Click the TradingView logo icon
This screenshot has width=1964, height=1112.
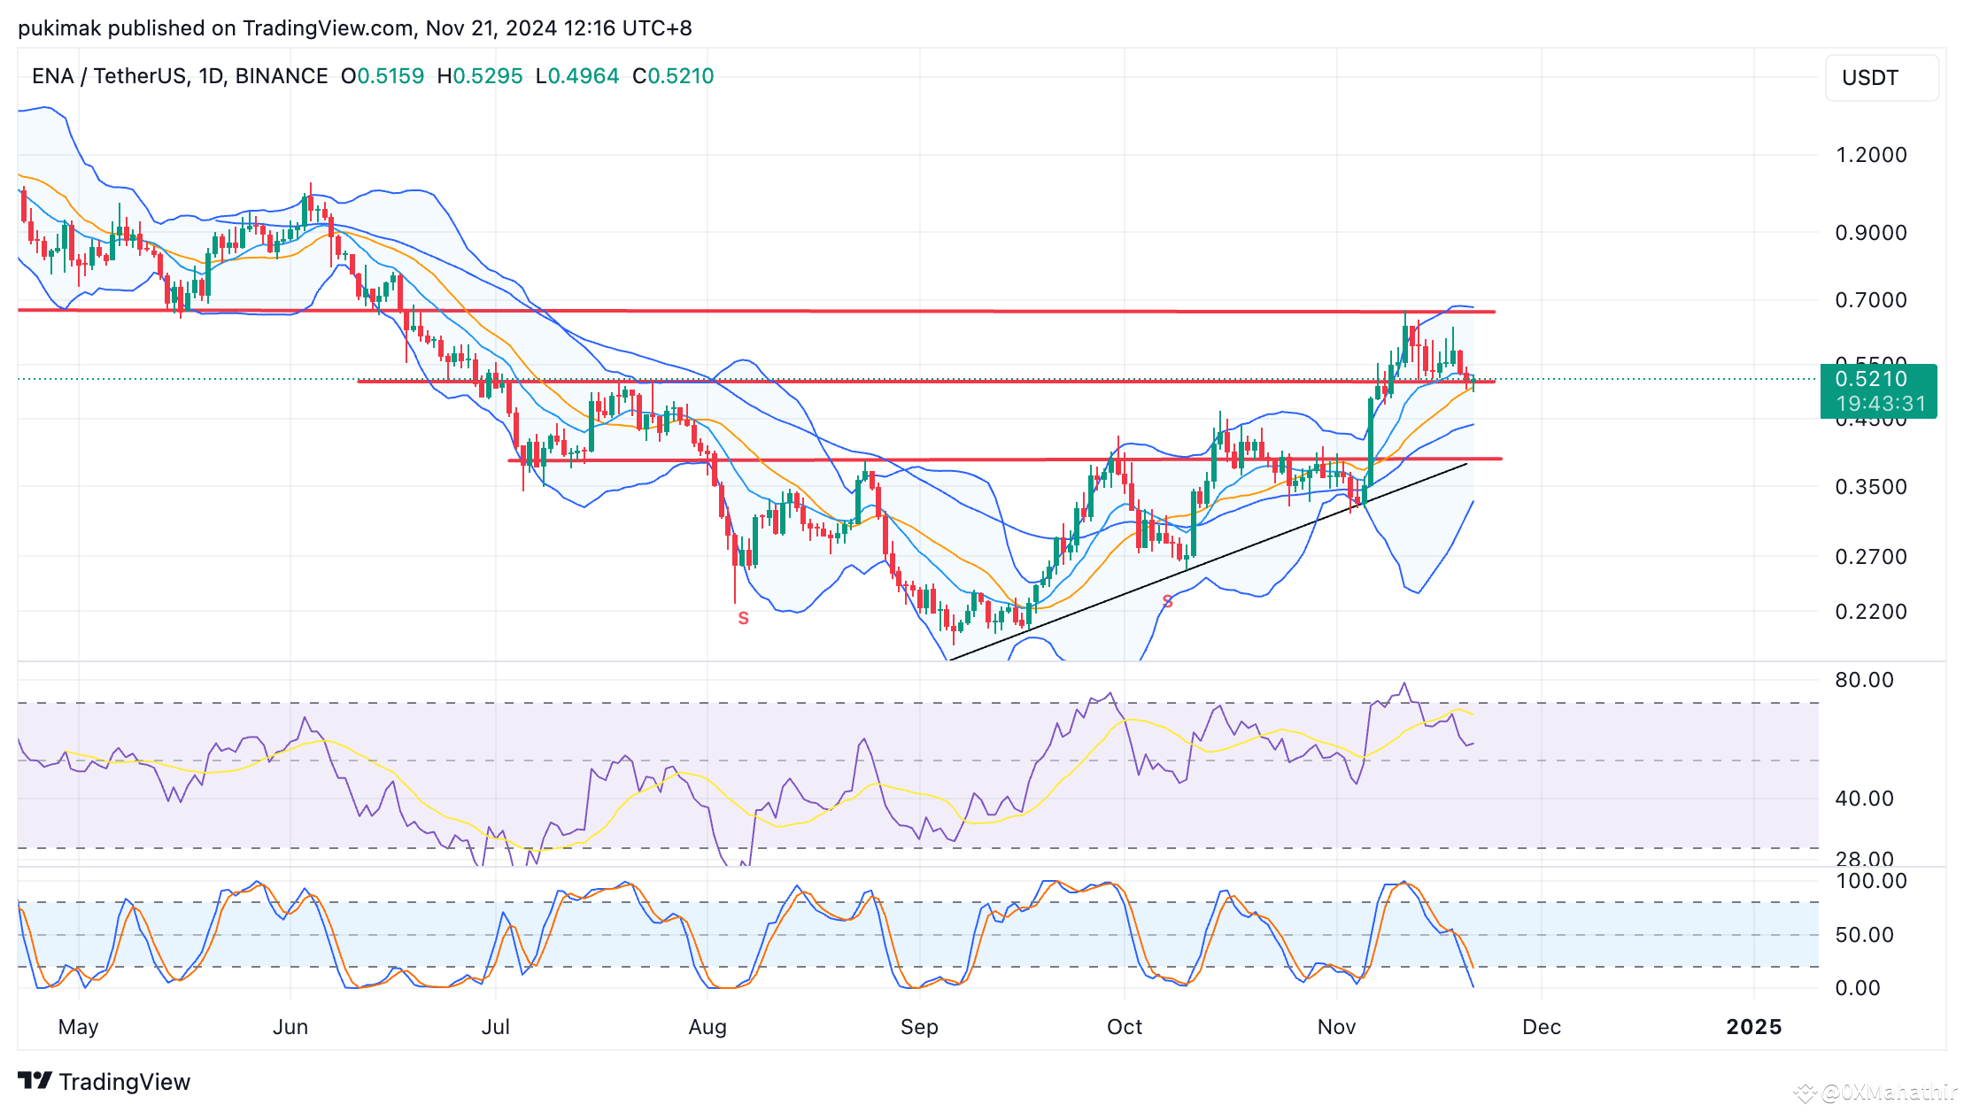[x=35, y=1081]
